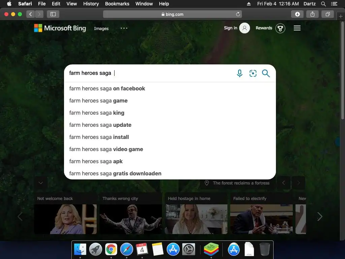Open the Microsoft Bing logo home
This screenshot has width=345, height=259.
[x=60, y=28]
